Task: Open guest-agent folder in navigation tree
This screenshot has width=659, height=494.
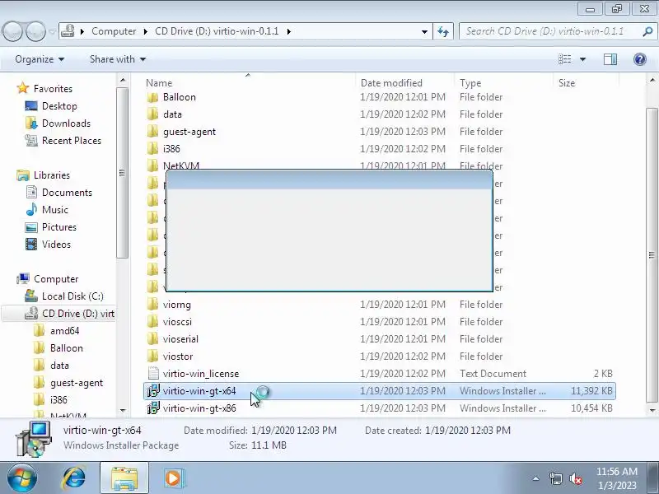Action: click(x=76, y=383)
